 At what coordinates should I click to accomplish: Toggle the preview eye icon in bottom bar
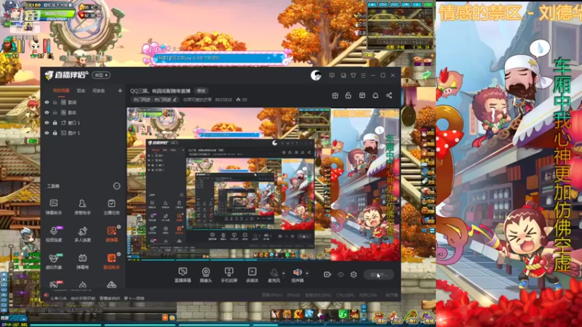coord(340,275)
